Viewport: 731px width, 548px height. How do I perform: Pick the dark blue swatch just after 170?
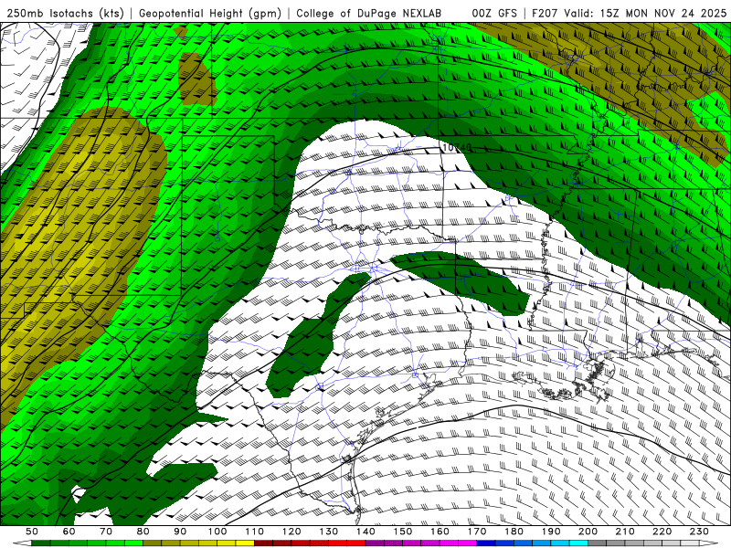(x=486, y=543)
